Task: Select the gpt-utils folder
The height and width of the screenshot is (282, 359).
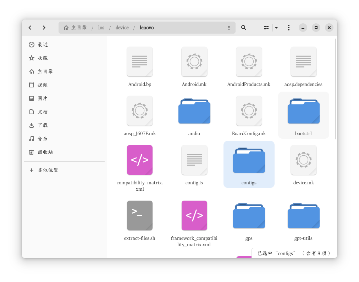Action: point(303,220)
